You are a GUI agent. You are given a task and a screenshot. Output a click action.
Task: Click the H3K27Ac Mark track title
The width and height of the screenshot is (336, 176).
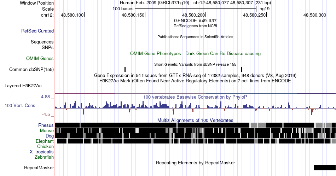click(195, 81)
